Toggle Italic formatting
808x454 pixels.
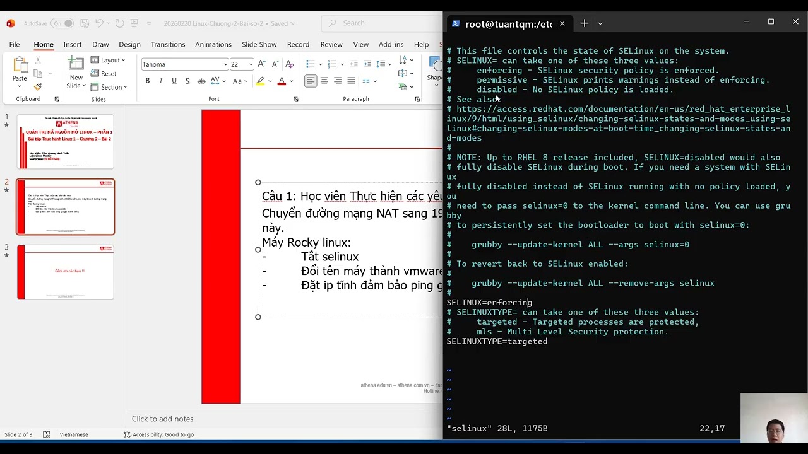pyautogui.click(x=160, y=81)
